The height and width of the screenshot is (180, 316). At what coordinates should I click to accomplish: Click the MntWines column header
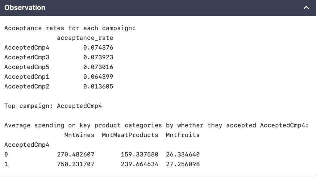pos(79,135)
